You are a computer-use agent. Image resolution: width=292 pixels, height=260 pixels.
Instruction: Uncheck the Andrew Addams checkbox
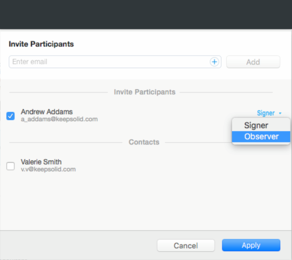[10, 116]
